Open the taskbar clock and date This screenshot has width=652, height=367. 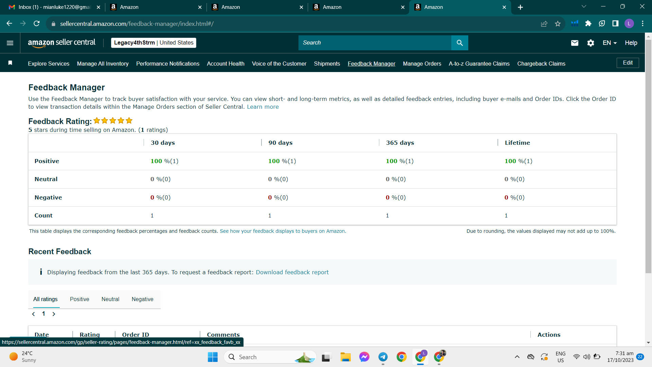click(620, 357)
